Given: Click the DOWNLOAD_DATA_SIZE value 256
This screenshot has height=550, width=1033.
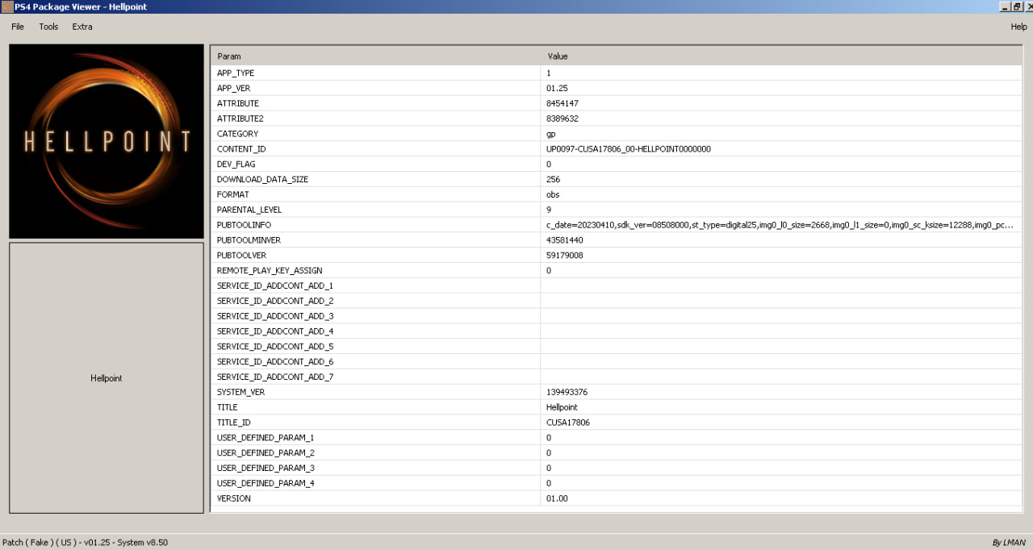Looking at the screenshot, I should [553, 179].
